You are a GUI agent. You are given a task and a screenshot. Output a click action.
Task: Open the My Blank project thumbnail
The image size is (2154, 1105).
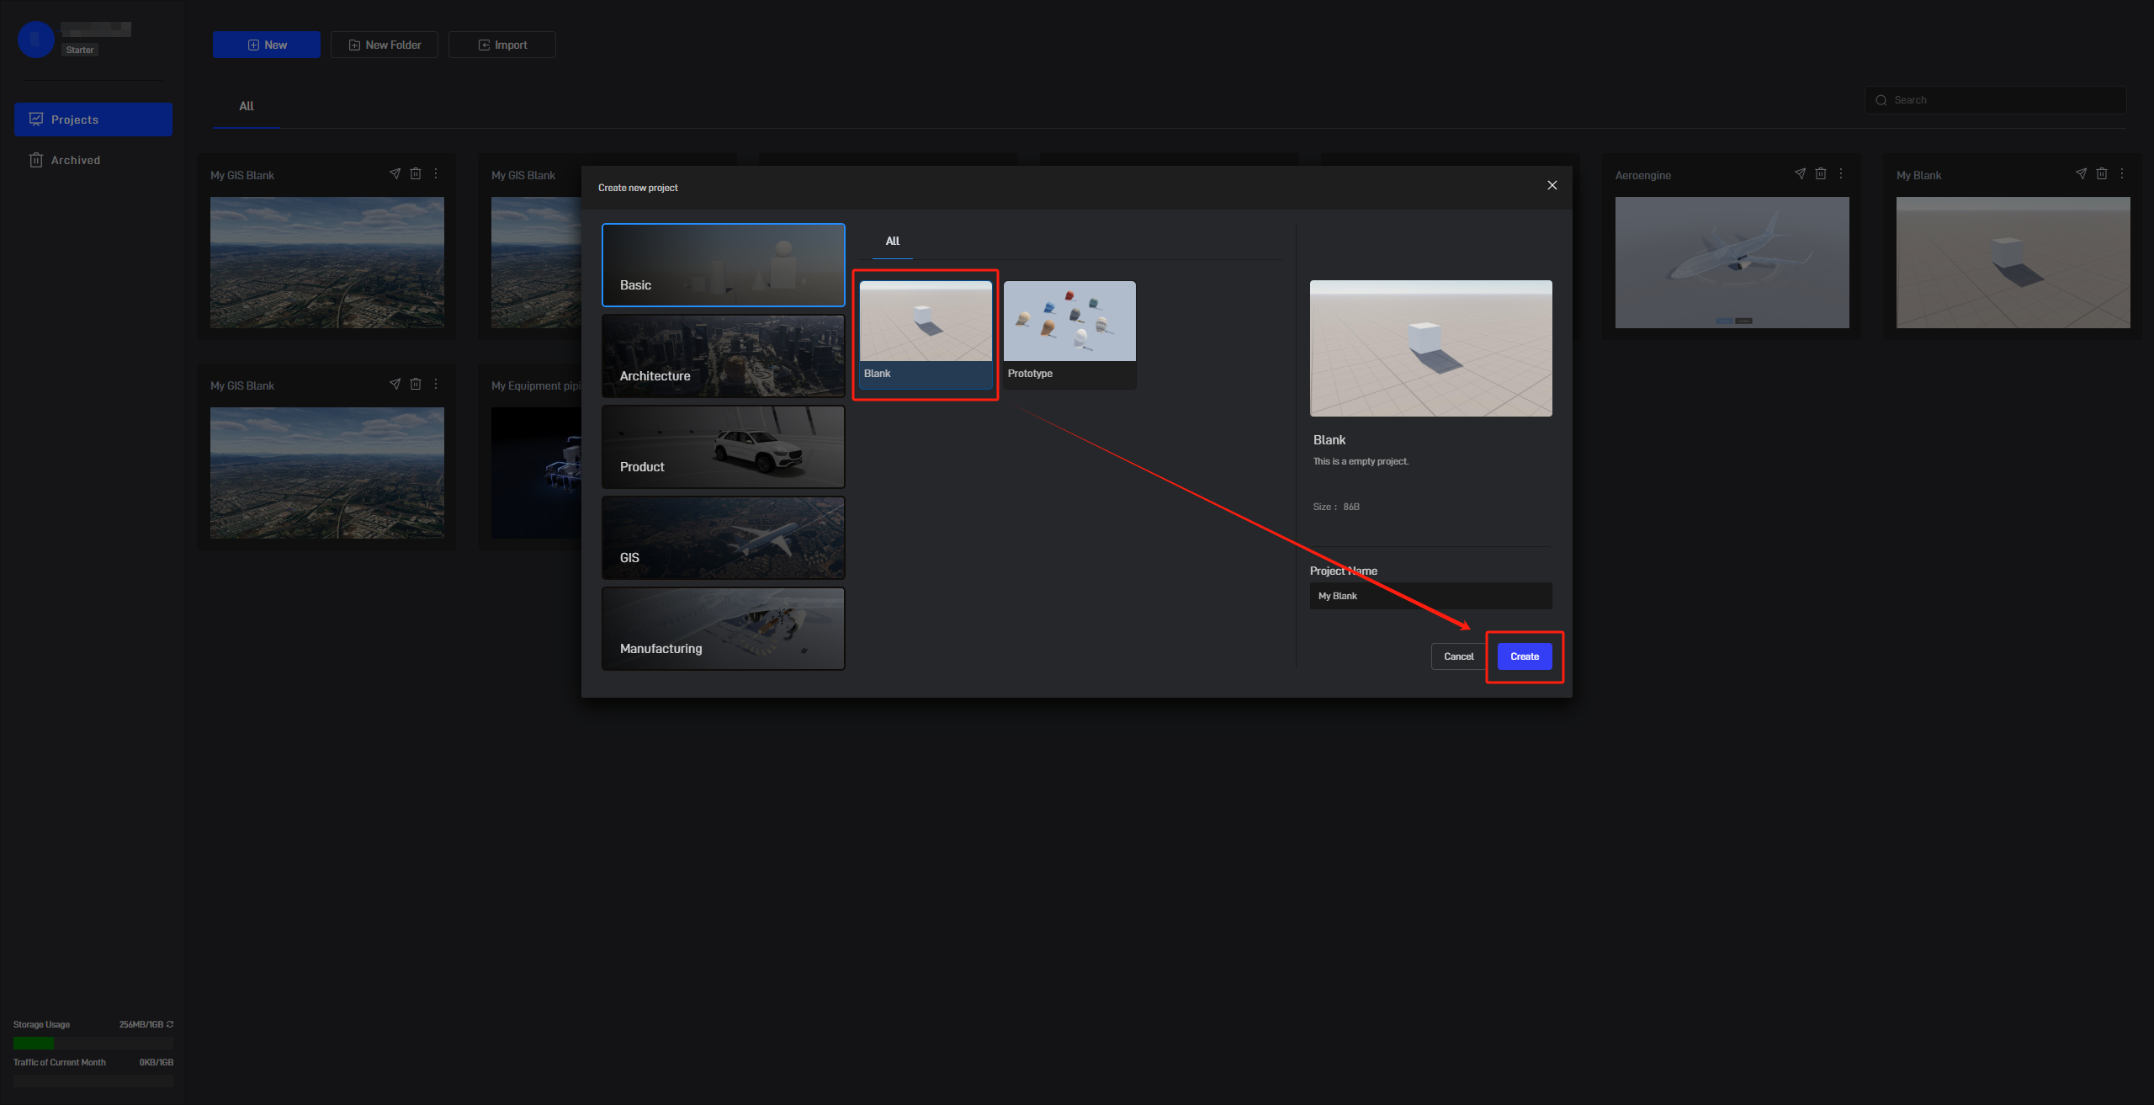tap(2013, 263)
